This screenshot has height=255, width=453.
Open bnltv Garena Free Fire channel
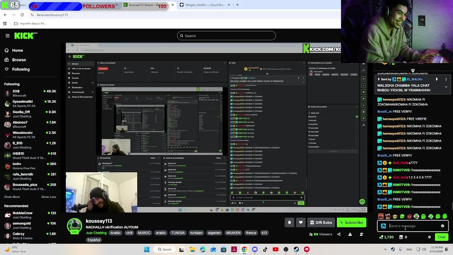coord(30,166)
